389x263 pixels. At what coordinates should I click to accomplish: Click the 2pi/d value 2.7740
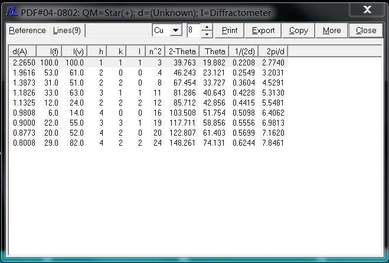click(273, 63)
